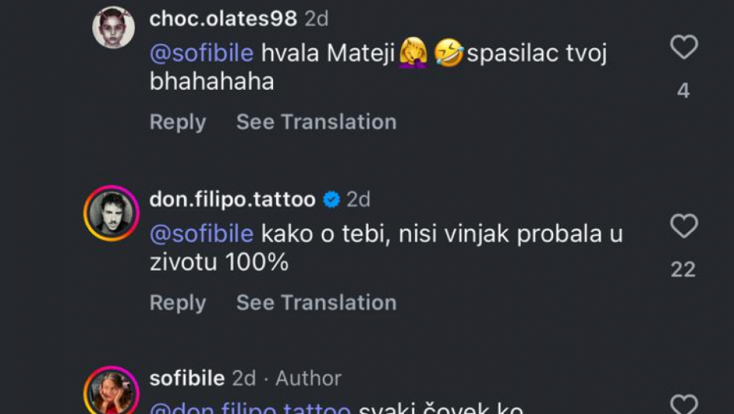Image resolution: width=734 pixels, height=414 pixels.
Task: Tap the heart on sofibile's author comment
Action: pos(683,405)
